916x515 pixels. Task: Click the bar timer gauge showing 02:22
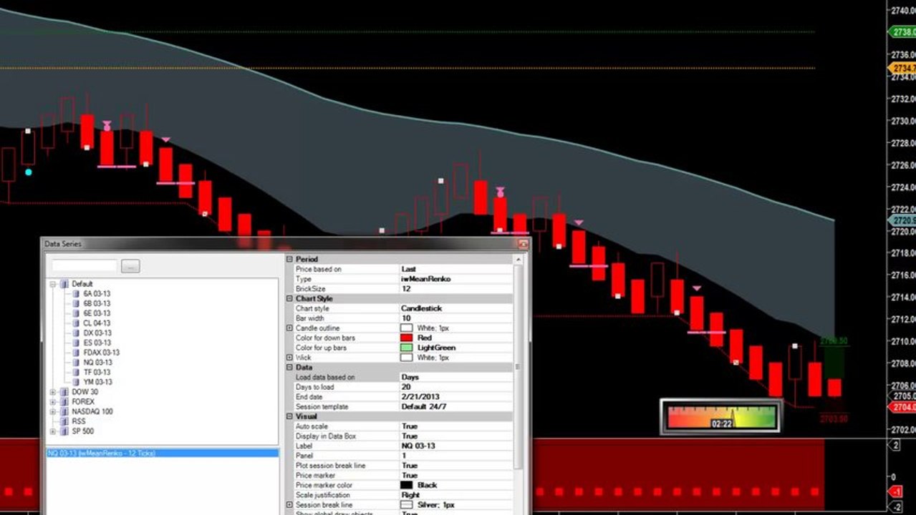pyautogui.click(x=721, y=417)
